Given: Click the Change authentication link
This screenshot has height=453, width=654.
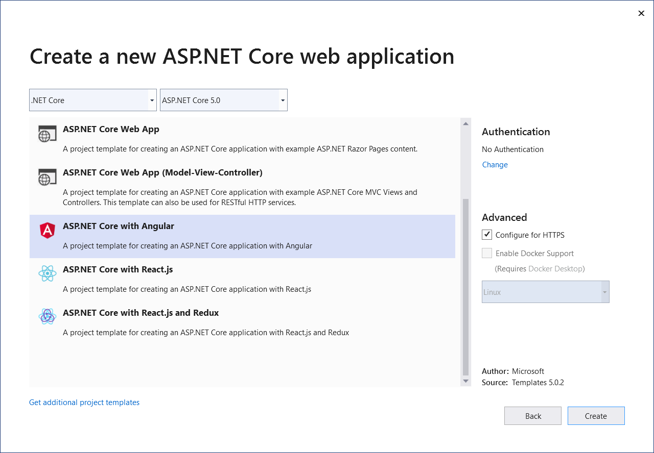Looking at the screenshot, I should (495, 164).
